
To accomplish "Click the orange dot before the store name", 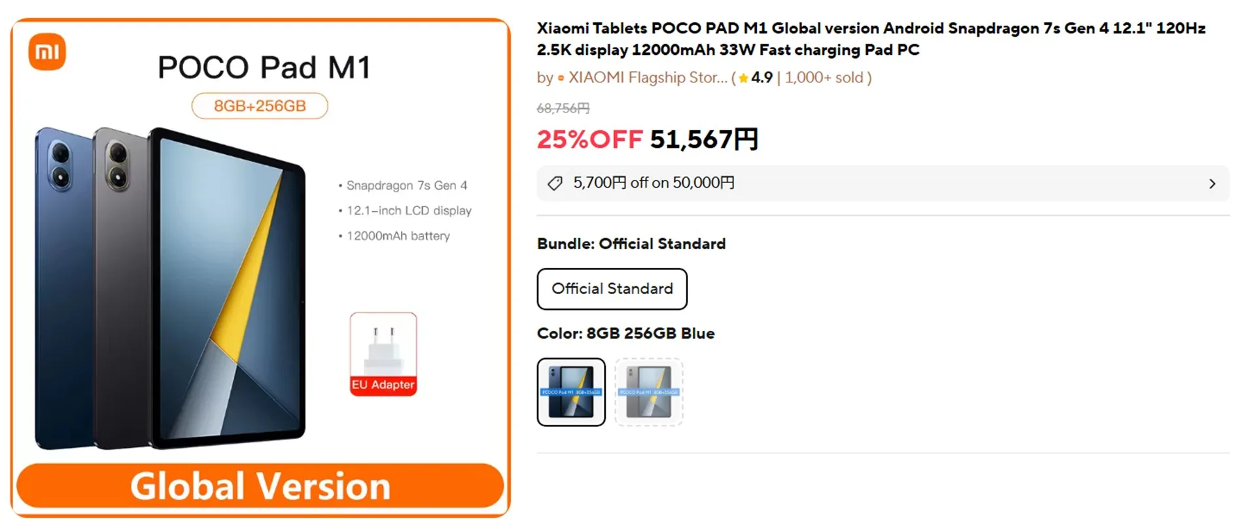I will (x=561, y=78).
